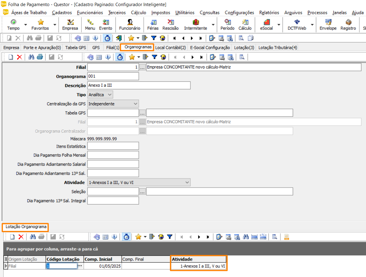Expand the Tempo dropdown arrow
The height and width of the screenshot is (277, 366).
pos(26,25)
